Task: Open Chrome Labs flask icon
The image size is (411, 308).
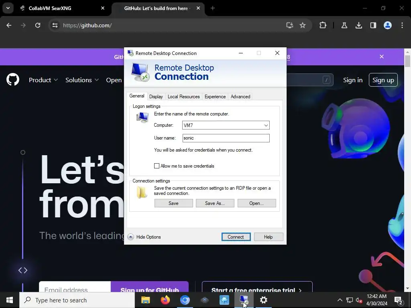Action: click(344, 25)
